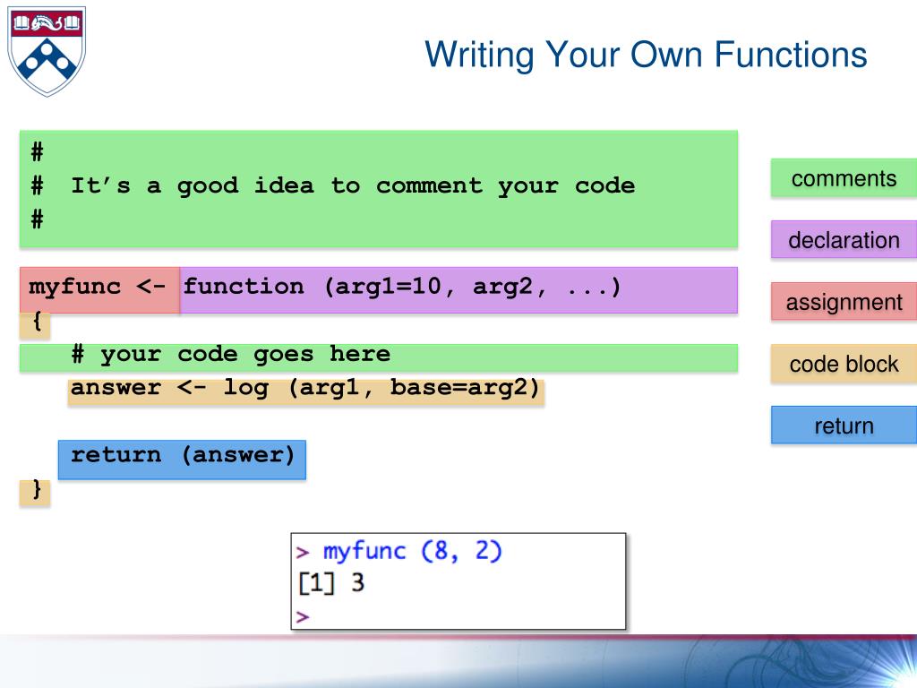Click the '[1] 3' console output
The width and height of the screenshot is (917, 688).
point(331,582)
